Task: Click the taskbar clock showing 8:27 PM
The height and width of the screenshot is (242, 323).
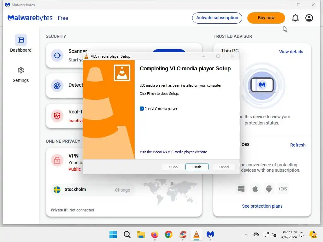Action: [x=290, y=234]
